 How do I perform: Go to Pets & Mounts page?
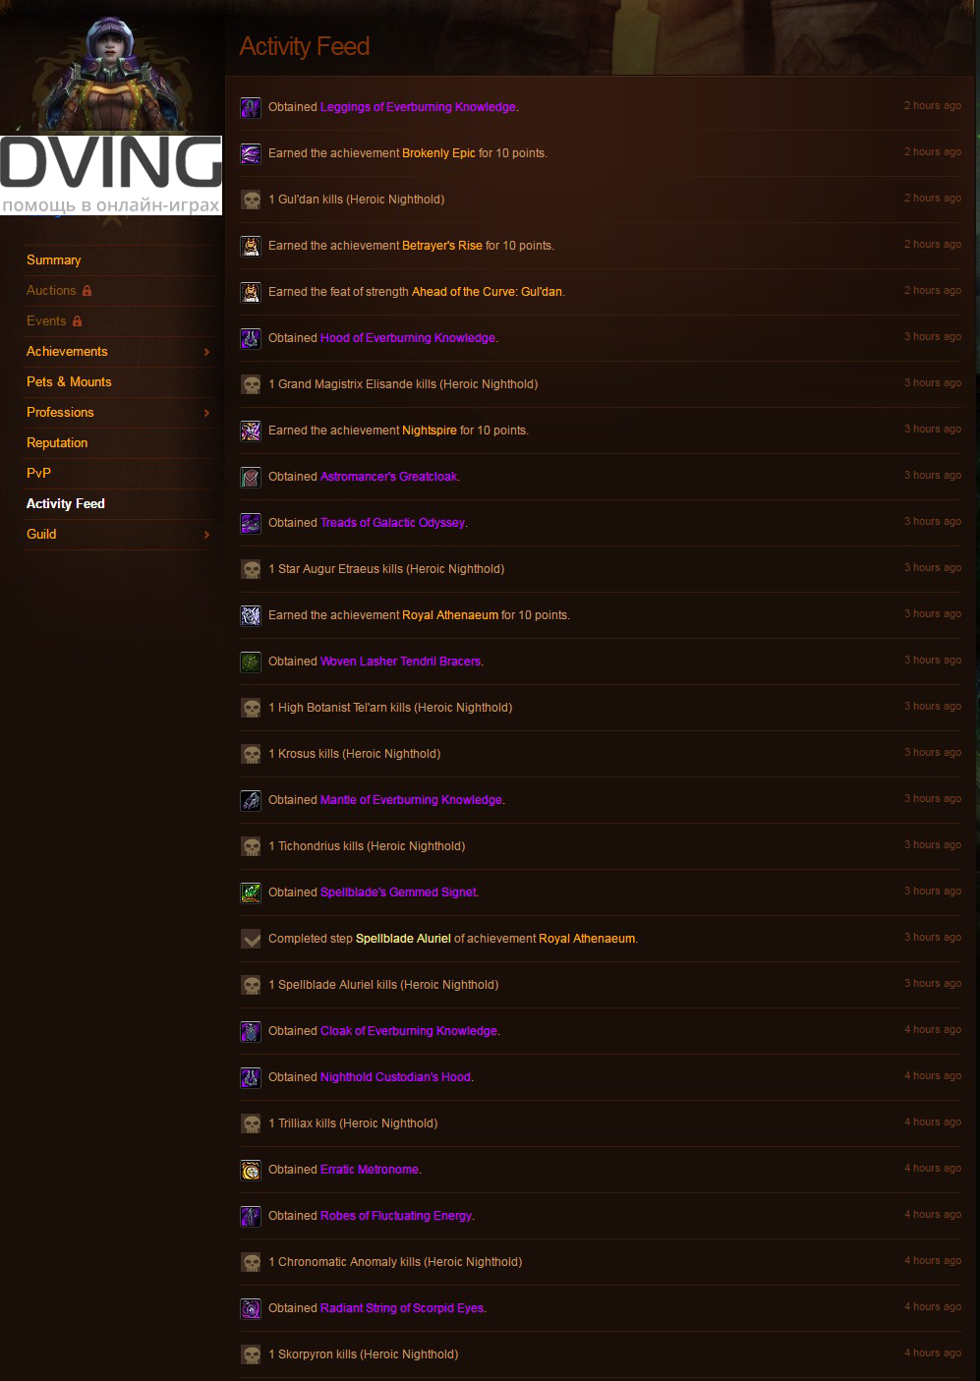(69, 382)
